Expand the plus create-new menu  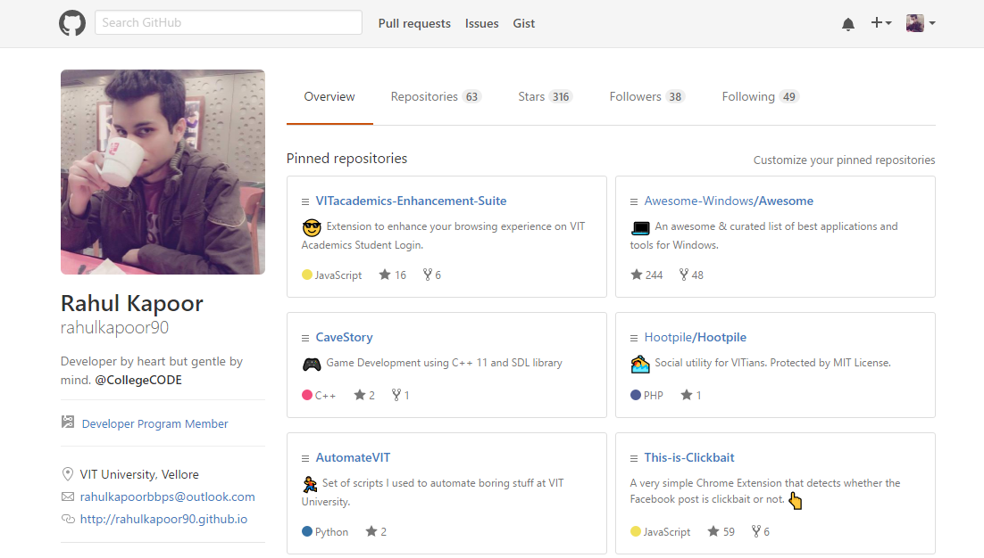(881, 23)
